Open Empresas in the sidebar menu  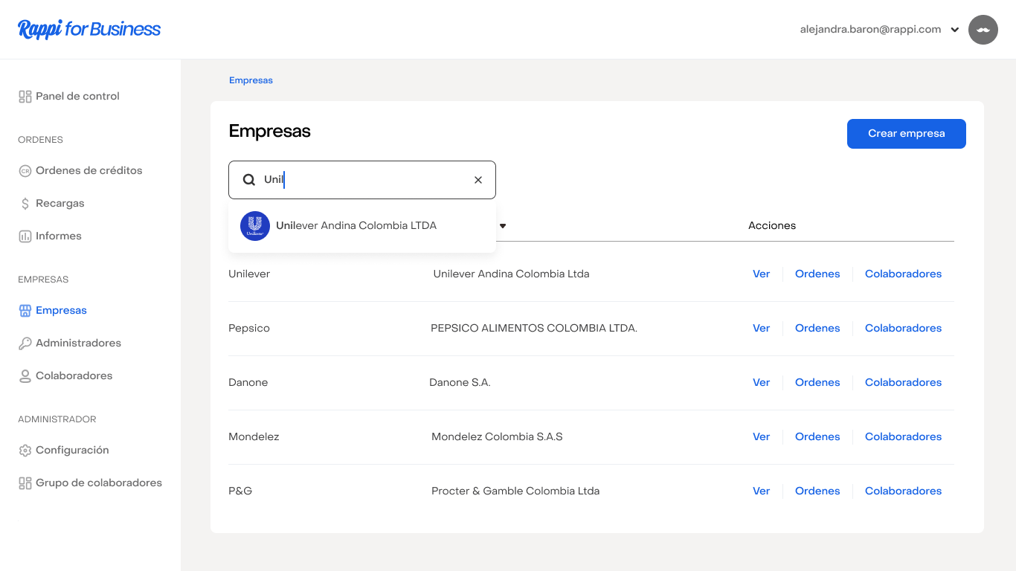pos(61,311)
